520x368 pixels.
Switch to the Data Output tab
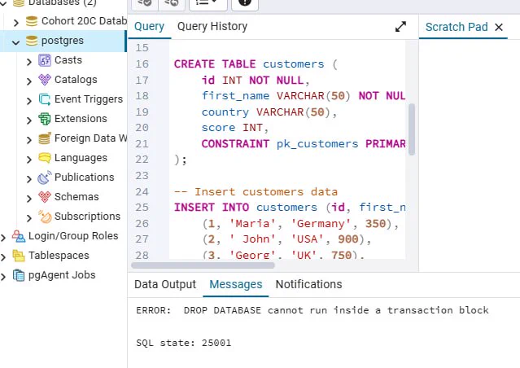coord(165,284)
